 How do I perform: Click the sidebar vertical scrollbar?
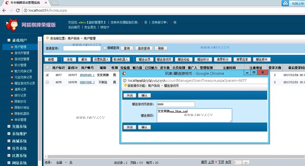[x=40, y=101]
